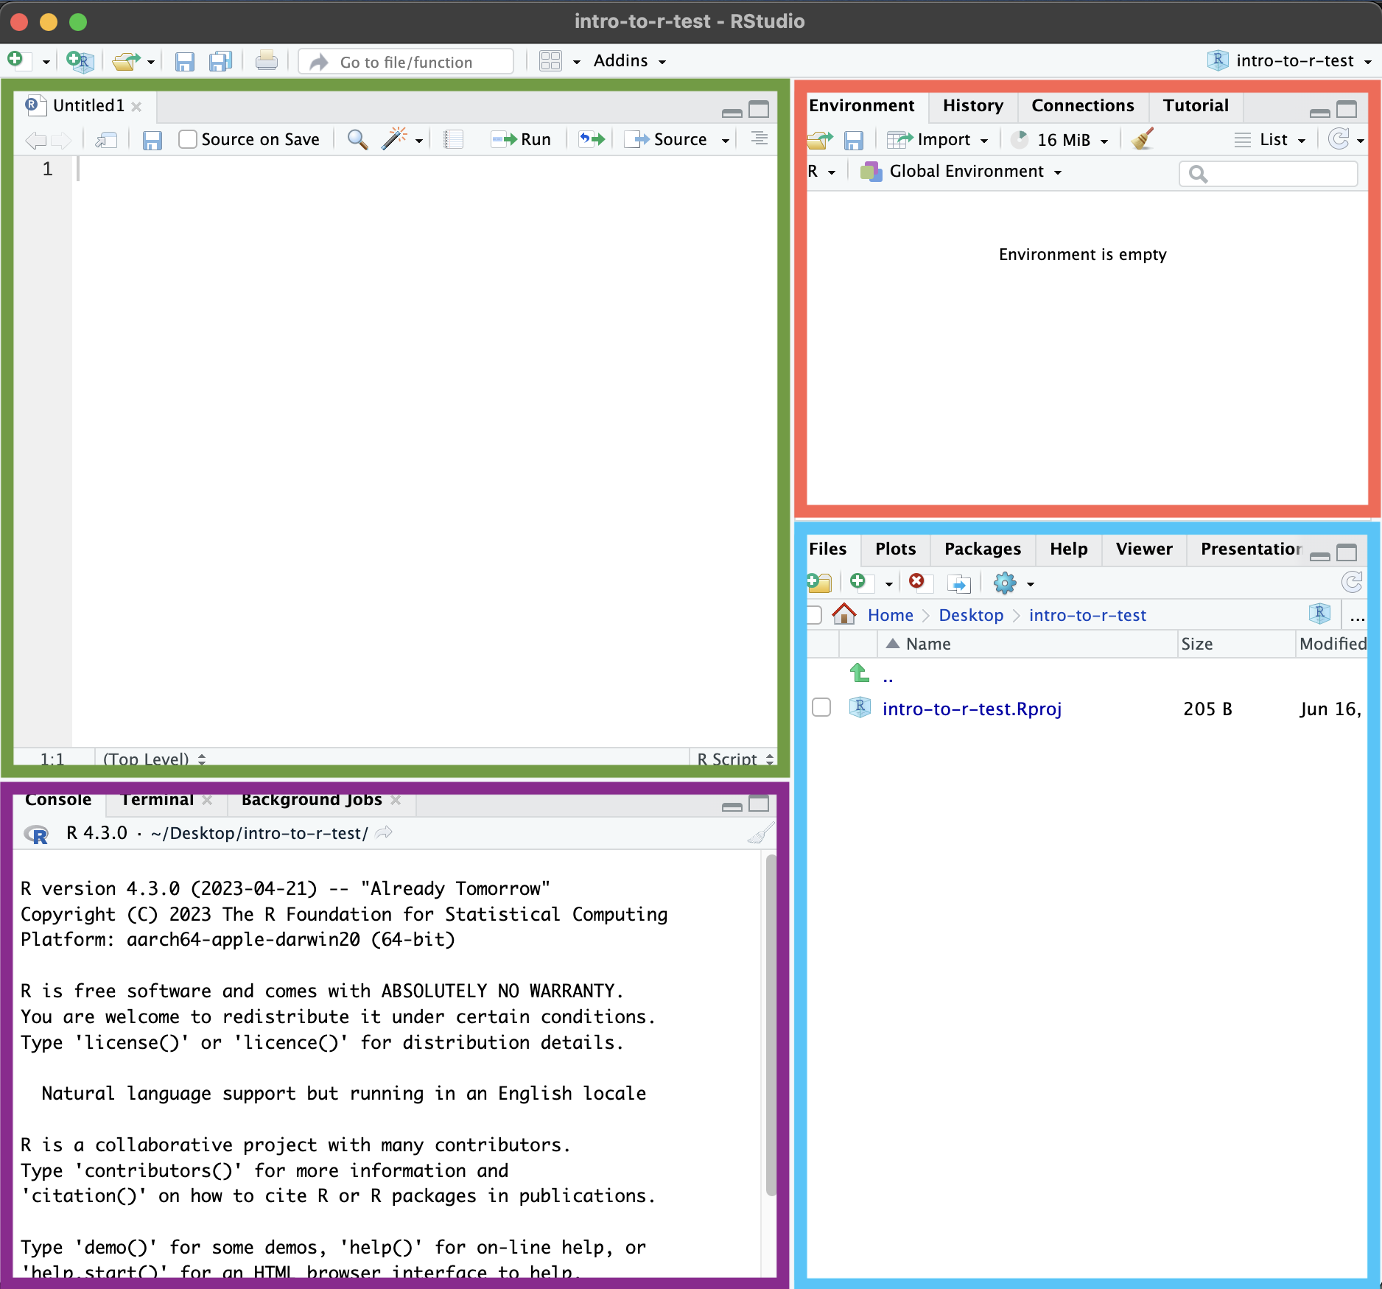This screenshot has height=1289, width=1382.
Task: Switch to the History tab
Action: (x=972, y=106)
